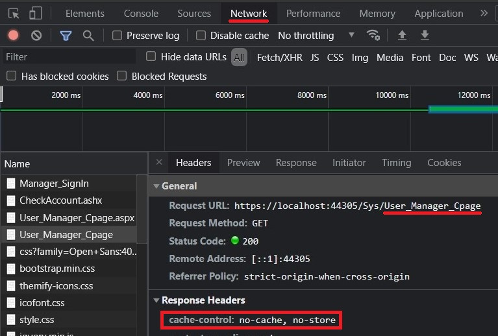Viewport: 498px width, 336px height.
Task: Clear the network log icon
Action: (36, 36)
